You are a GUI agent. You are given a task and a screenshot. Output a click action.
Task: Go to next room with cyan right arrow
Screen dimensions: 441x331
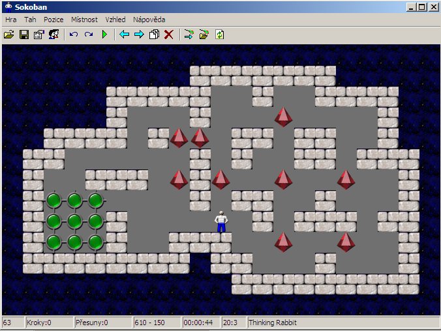point(139,35)
